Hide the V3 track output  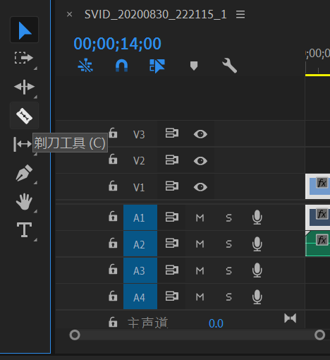coord(200,134)
